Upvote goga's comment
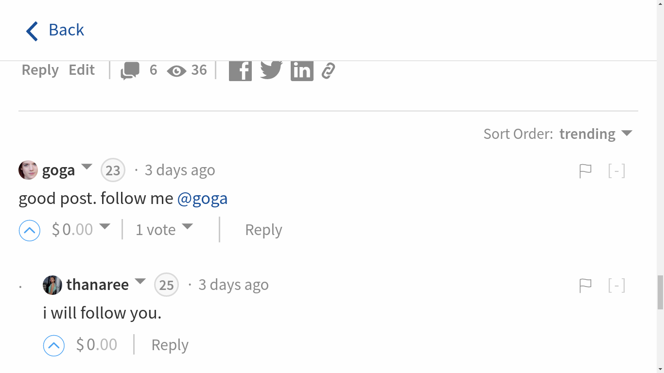Viewport: 664px width, 373px height. pyautogui.click(x=29, y=230)
